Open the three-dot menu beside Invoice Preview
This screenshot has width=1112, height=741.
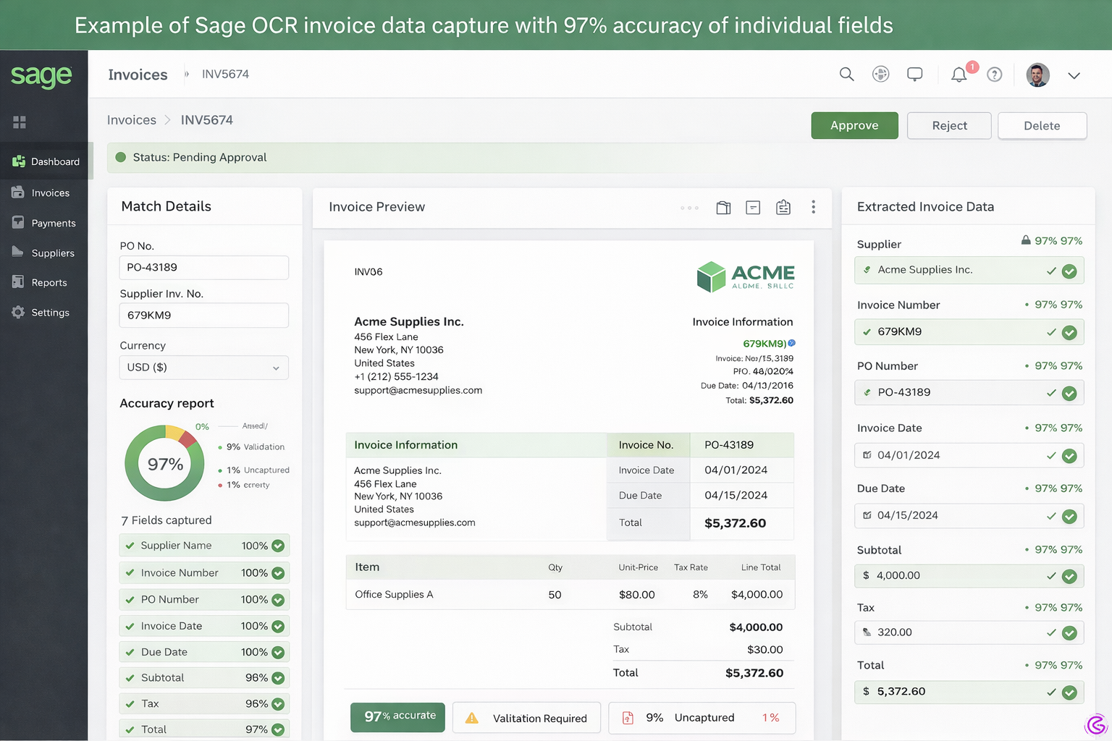[x=814, y=208]
